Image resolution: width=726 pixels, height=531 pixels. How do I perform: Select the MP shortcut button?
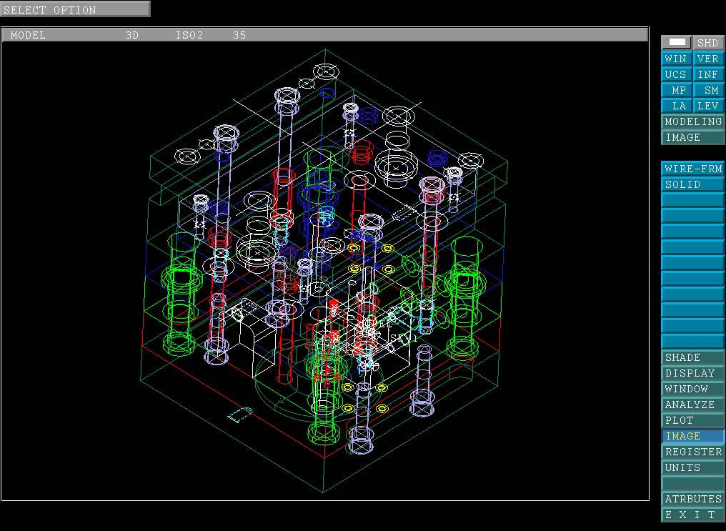[676, 90]
